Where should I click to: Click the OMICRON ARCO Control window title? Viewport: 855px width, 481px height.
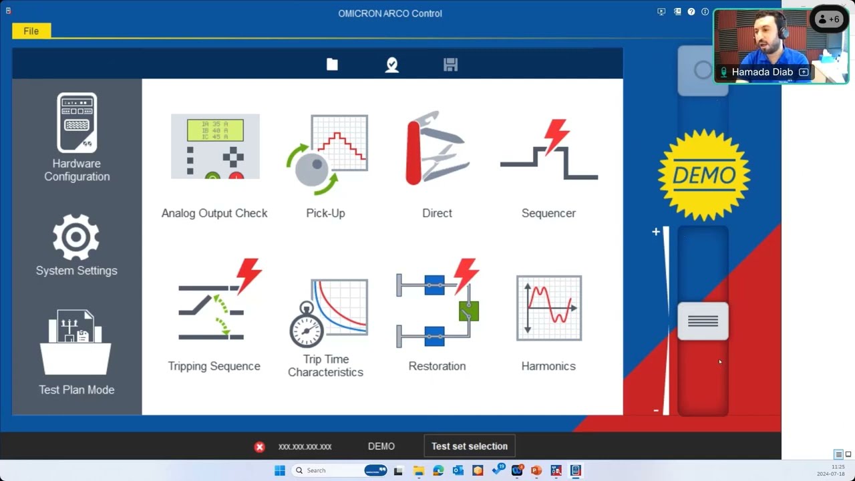390,13
